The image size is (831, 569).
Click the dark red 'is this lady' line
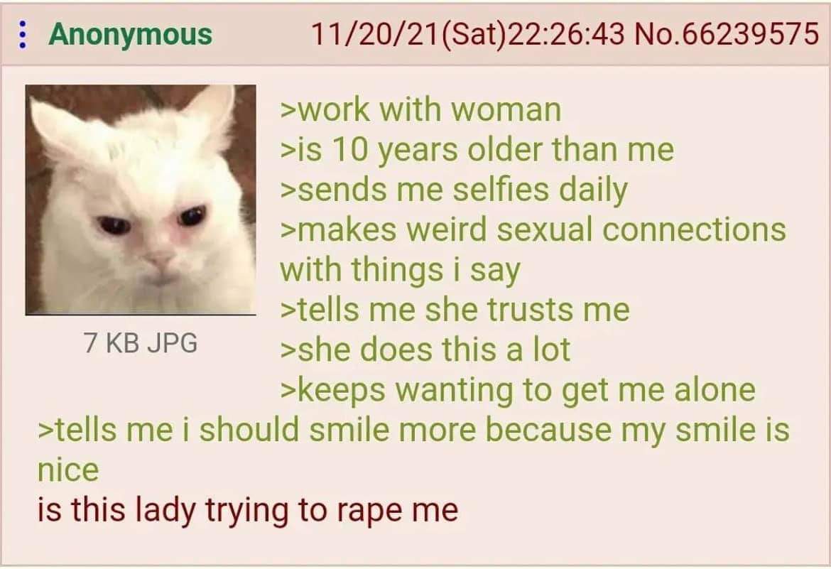click(x=247, y=511)
